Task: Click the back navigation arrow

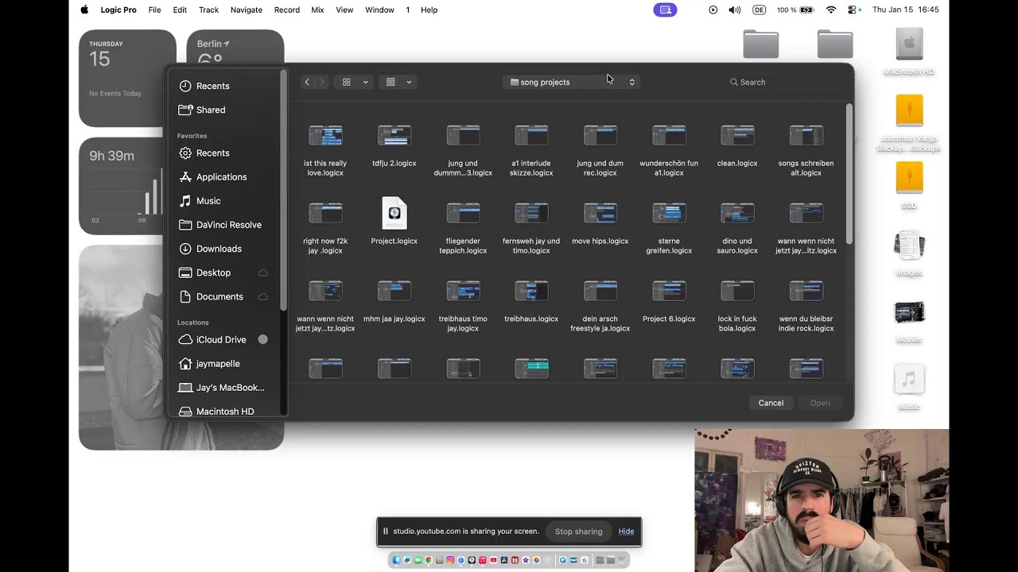Action: coord(307,82)
